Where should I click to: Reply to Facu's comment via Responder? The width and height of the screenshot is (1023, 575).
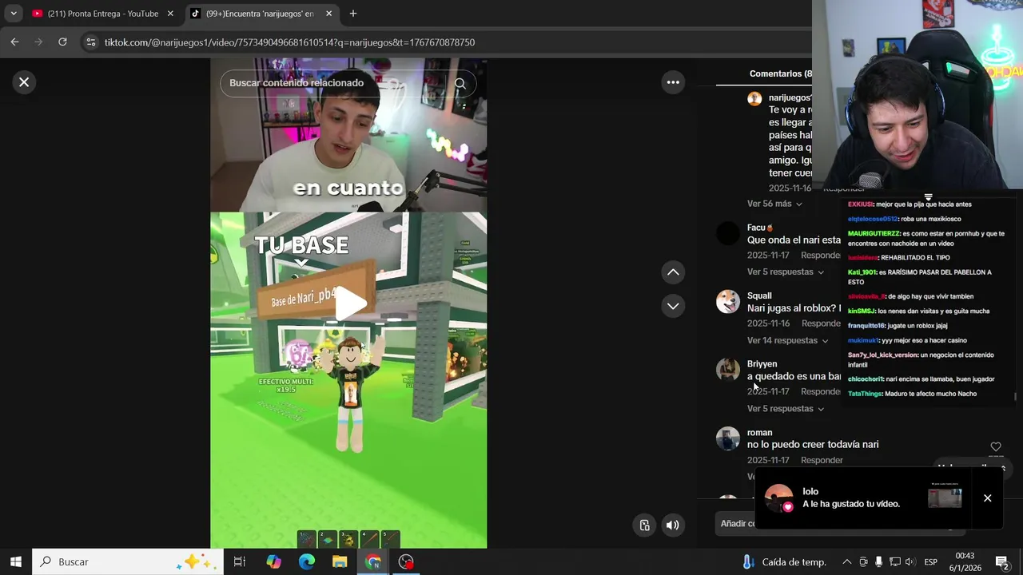coord(821,256)
